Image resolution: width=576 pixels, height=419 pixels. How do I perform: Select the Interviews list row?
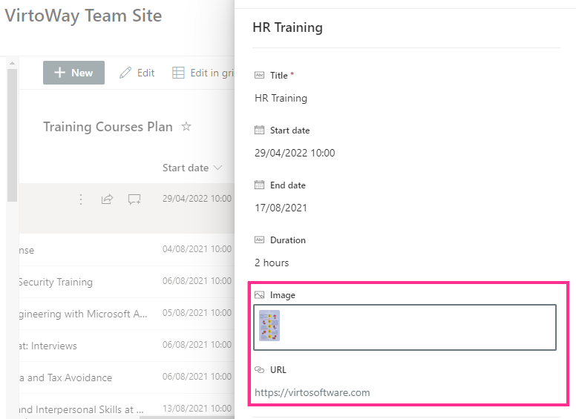[127, 346]
